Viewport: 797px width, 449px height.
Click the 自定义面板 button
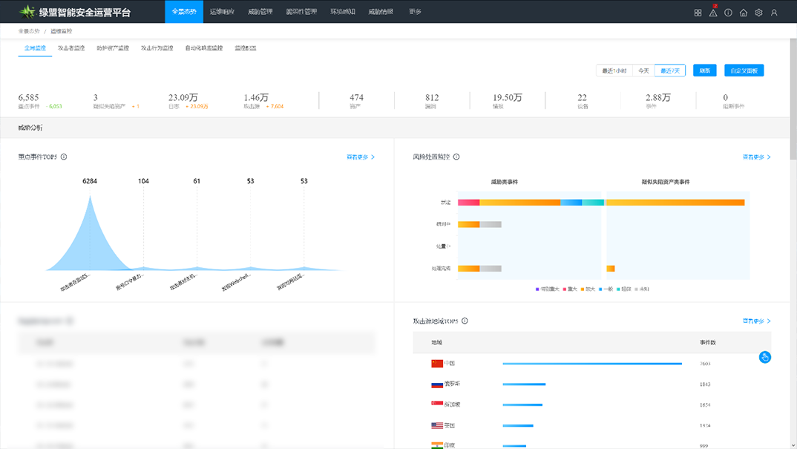pyautogui.click(x=744, y=71)
